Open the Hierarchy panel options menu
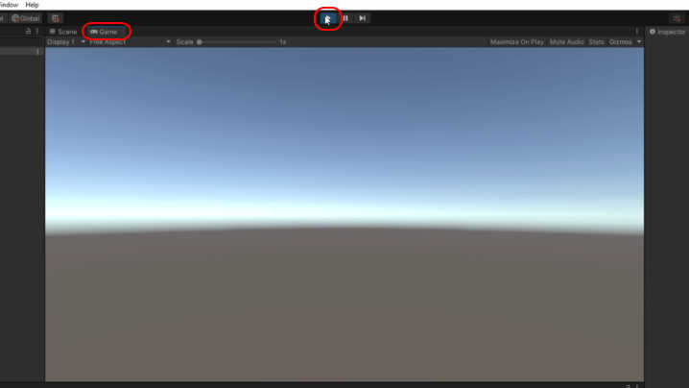The image size is (689, 388). pyautogui.click(x=37, y=32)
